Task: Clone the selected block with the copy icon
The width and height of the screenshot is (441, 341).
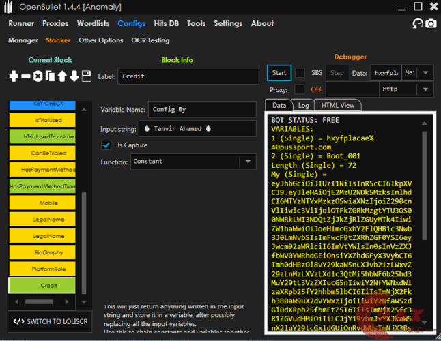Action: (50, 76)
